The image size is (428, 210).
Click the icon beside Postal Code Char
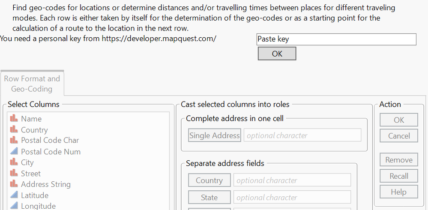[14, 140]
